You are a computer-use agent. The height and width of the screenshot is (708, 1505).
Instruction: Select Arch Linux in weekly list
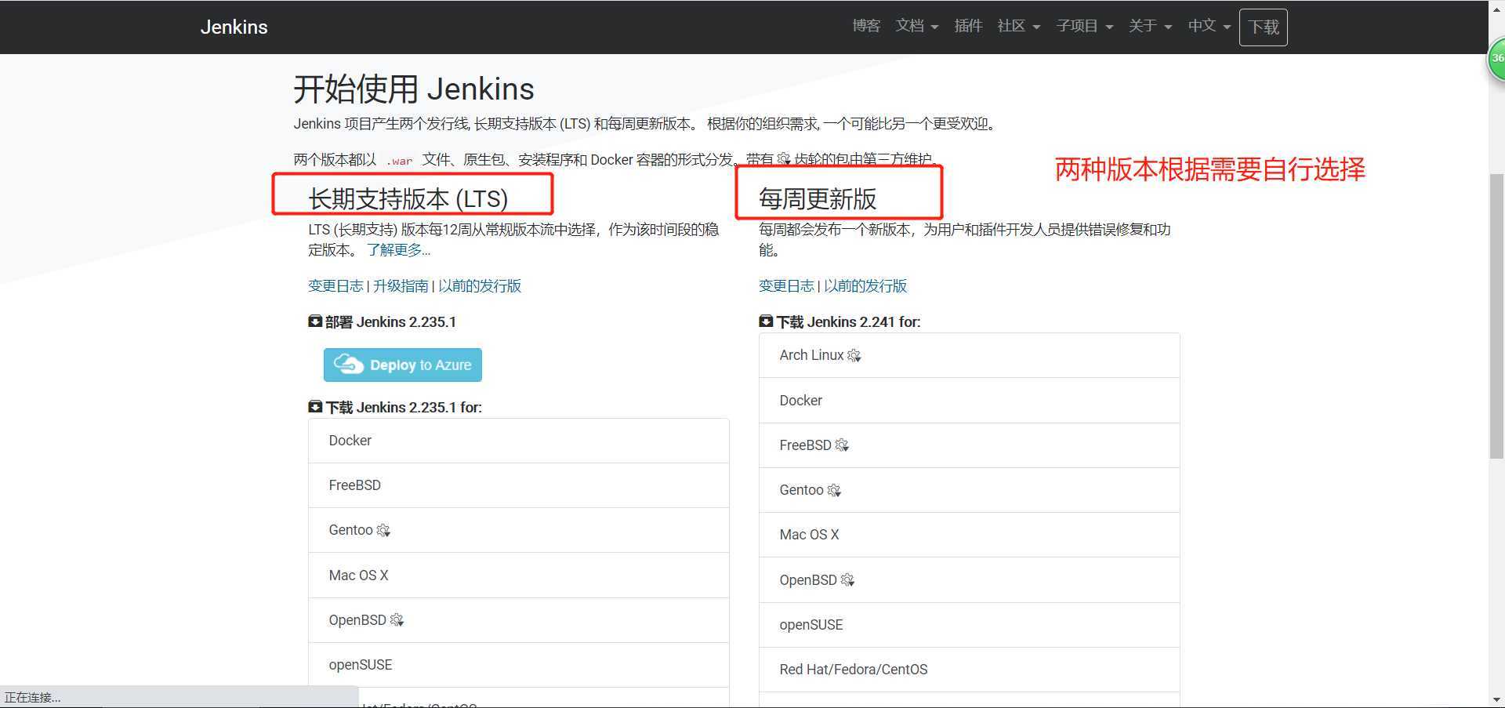click(x=970, y=355)
